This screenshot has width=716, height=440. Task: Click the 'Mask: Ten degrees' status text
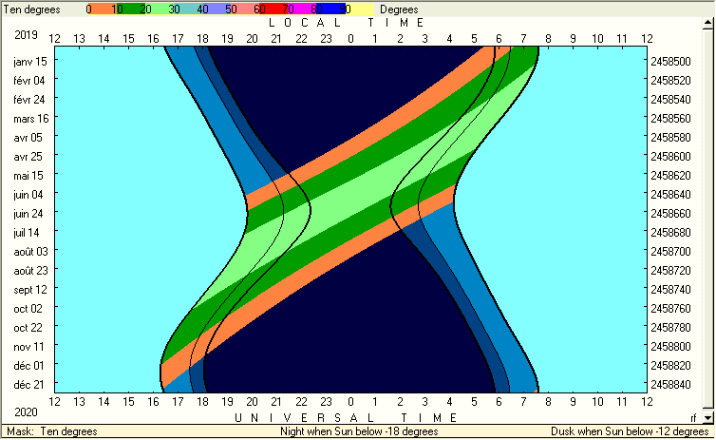pyautogui.click(x=52, y=431)
